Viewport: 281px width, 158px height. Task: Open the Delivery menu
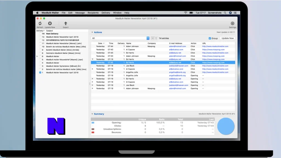(x=106, y=13)
